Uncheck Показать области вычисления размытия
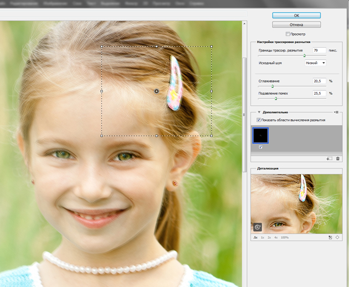This screenshot has height=287, width=349. (259, 120)
